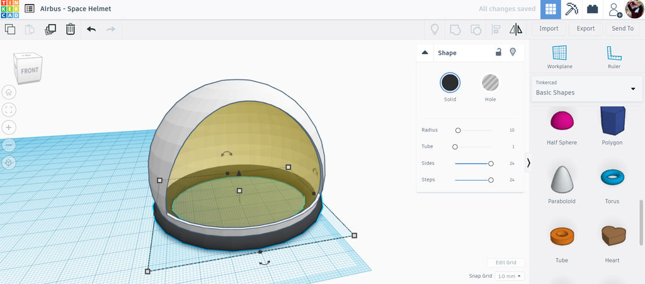Switch to Bricks mode
The width and height of the screenshot is (645, 284).
[x=592, y=9]
